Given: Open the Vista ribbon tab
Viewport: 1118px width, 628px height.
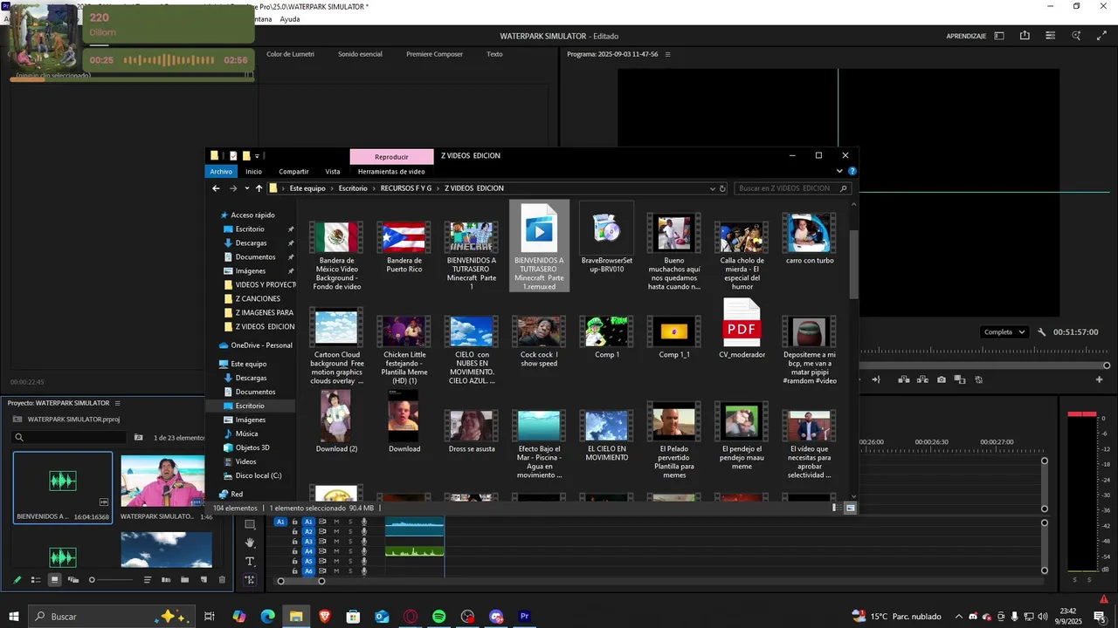Looking at the screenshot, I should pyautogui.click(x=333, y=172).
